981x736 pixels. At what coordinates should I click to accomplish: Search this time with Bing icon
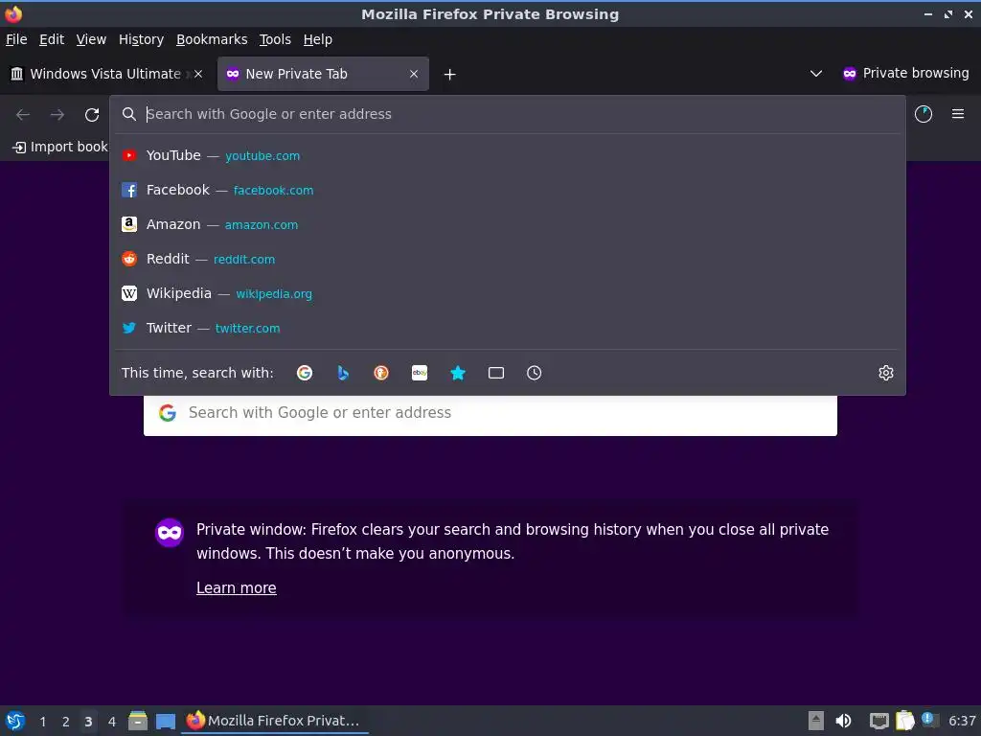[343, 373]
